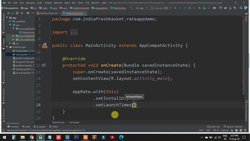
Task: Hide the project panel via minus icon
Action: pyautogui.click(x=33, y=13)
